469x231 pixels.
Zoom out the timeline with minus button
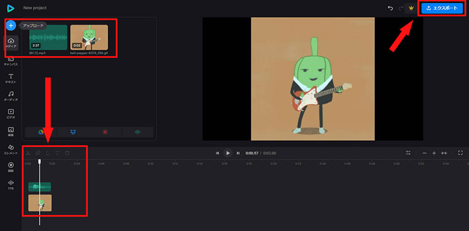point(424,153)
